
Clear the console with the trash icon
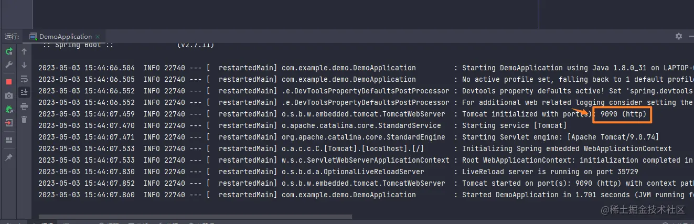[x=24, y=120]
